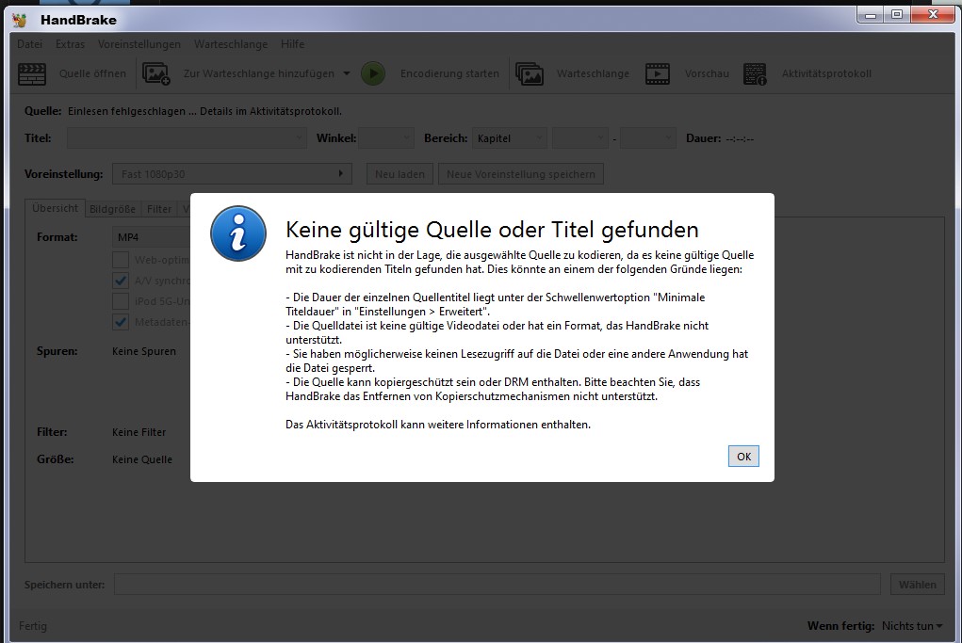Click the Speichern unter path field
The height and width of the screenshot is (643, 962).
point(497,585)
